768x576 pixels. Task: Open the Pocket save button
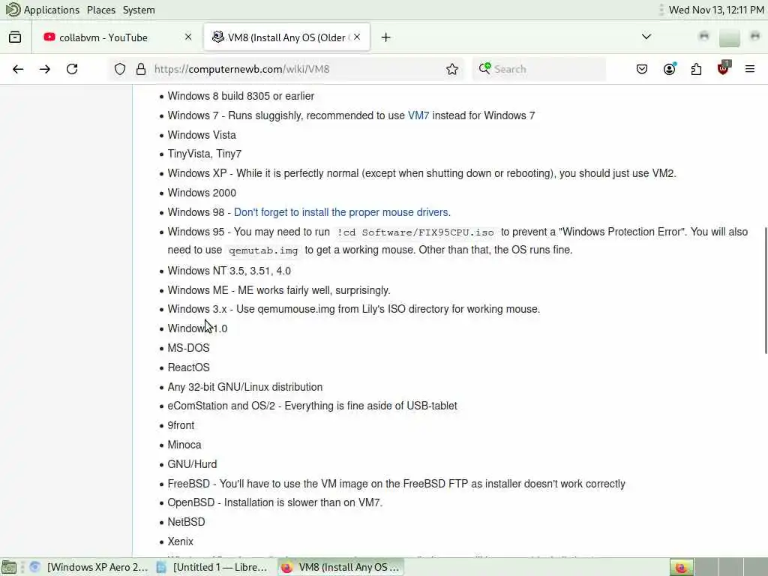pyautogui.click(x=642, y=69)
